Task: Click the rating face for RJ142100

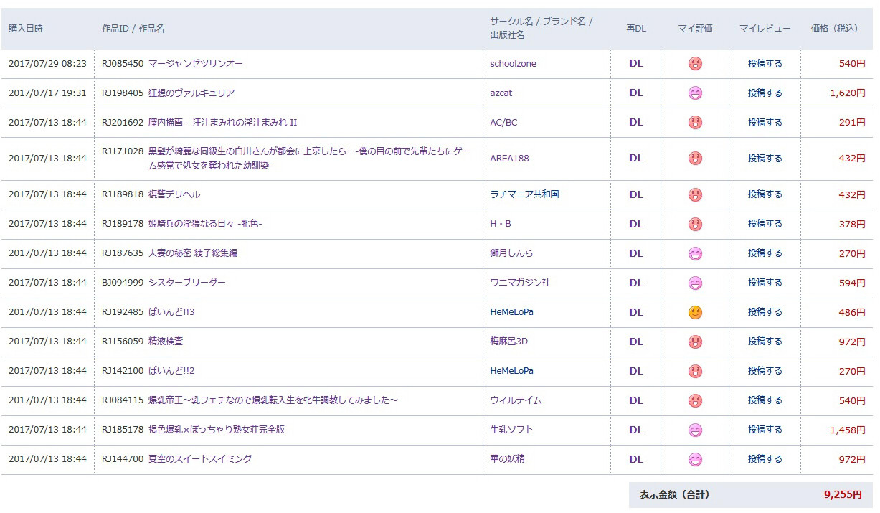Action: pyautogui.click(x=695, y=371)
